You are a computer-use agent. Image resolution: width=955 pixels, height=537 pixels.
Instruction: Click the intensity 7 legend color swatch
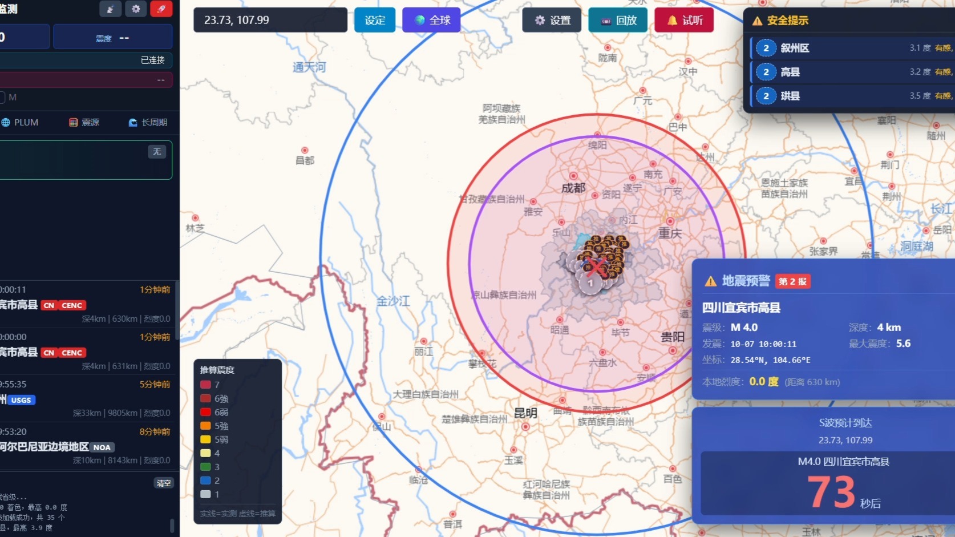(x=205, y=385)
